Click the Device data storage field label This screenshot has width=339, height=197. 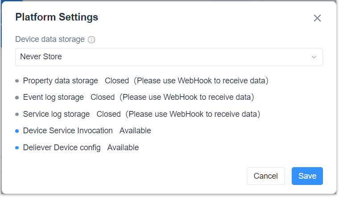pyautogui.click(x=50, y=39)
